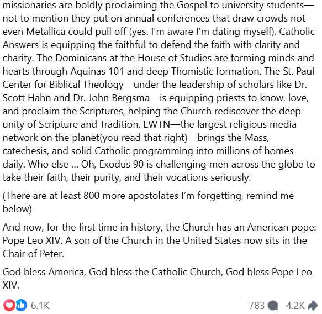Click 'Catholic Answers' in the paragraph
Viewport: 322px width, 314px height.
click(158, 38)
